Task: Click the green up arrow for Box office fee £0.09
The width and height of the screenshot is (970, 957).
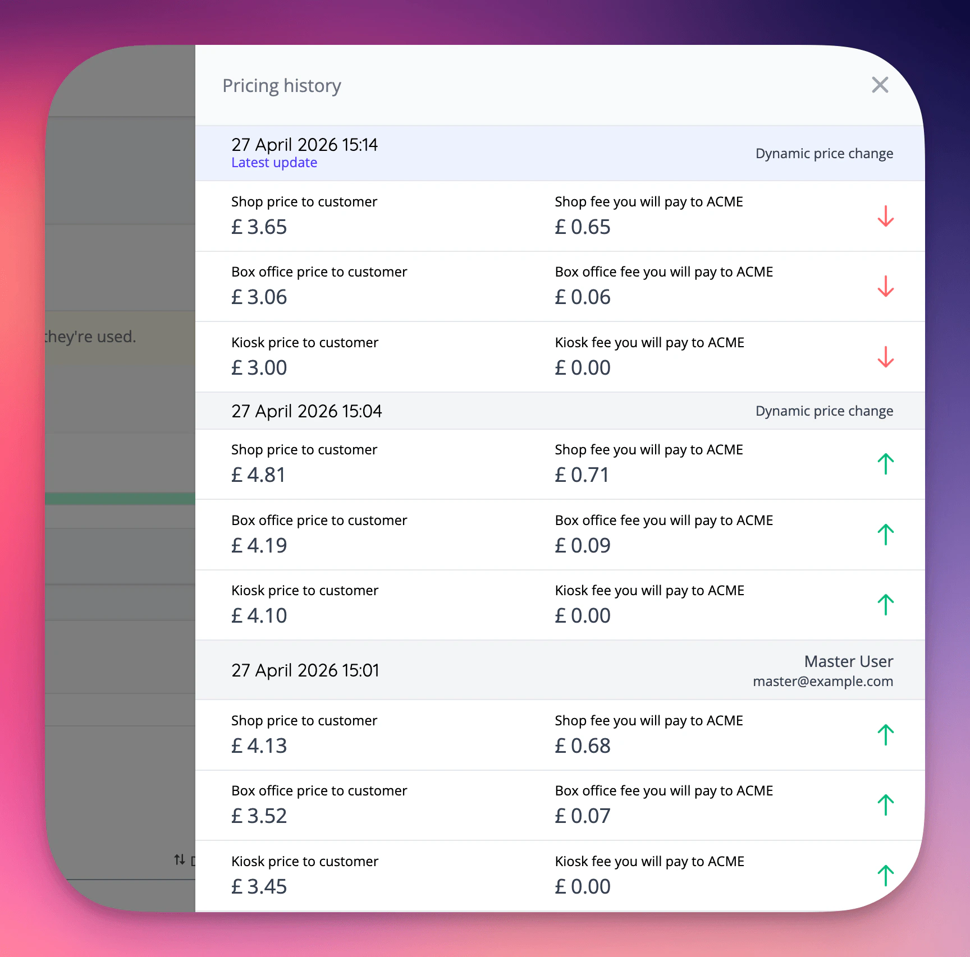Action: click(x=885, y=535)
